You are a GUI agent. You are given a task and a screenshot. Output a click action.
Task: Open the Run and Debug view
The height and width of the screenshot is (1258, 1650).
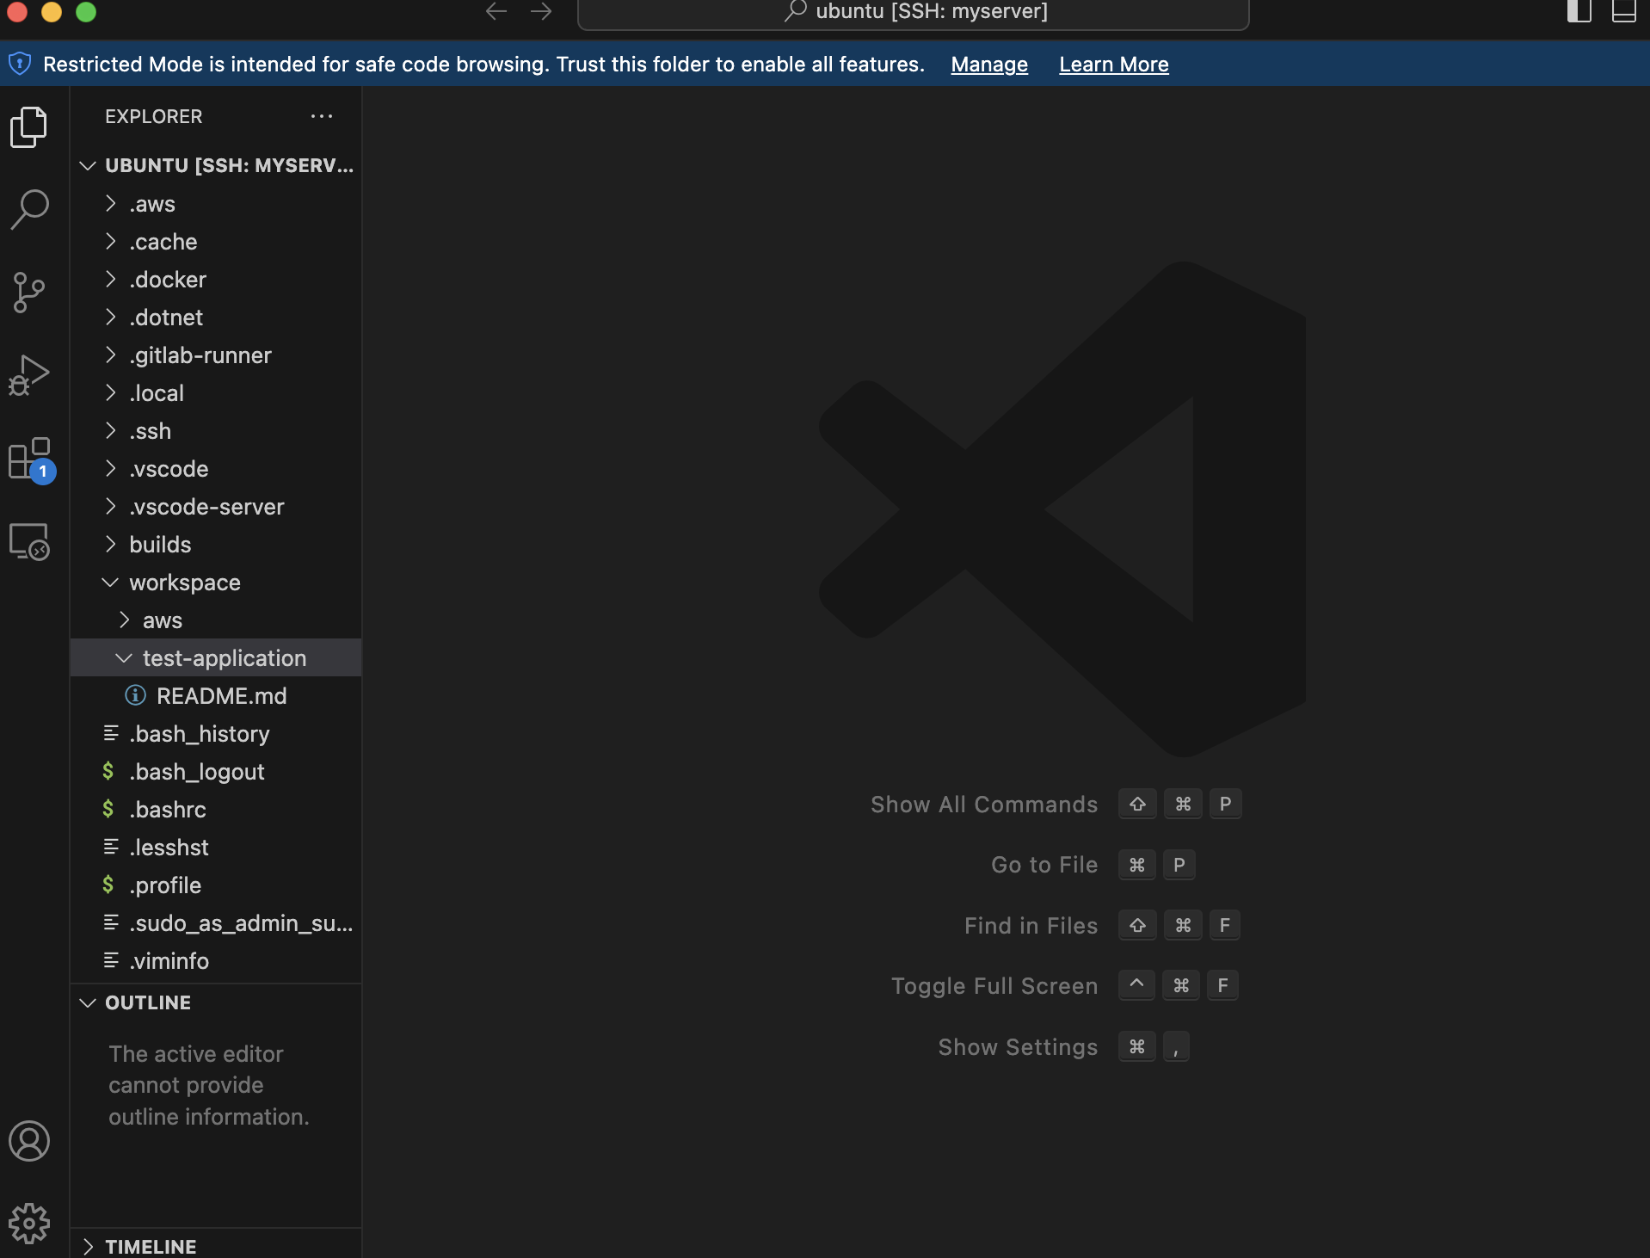pos(29,375)
